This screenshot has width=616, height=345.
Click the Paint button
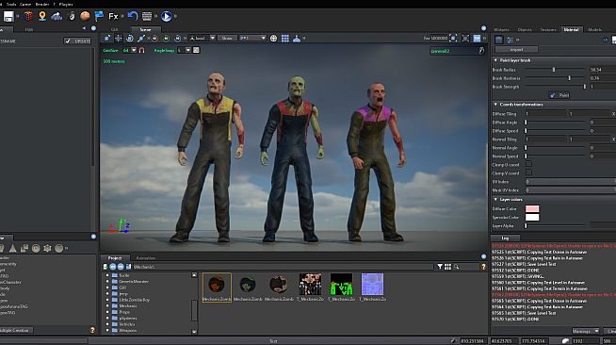click(559, 95)
